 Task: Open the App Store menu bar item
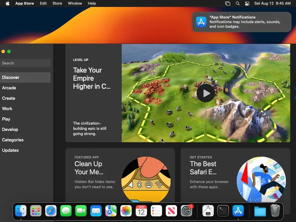[x=25, y=3]
